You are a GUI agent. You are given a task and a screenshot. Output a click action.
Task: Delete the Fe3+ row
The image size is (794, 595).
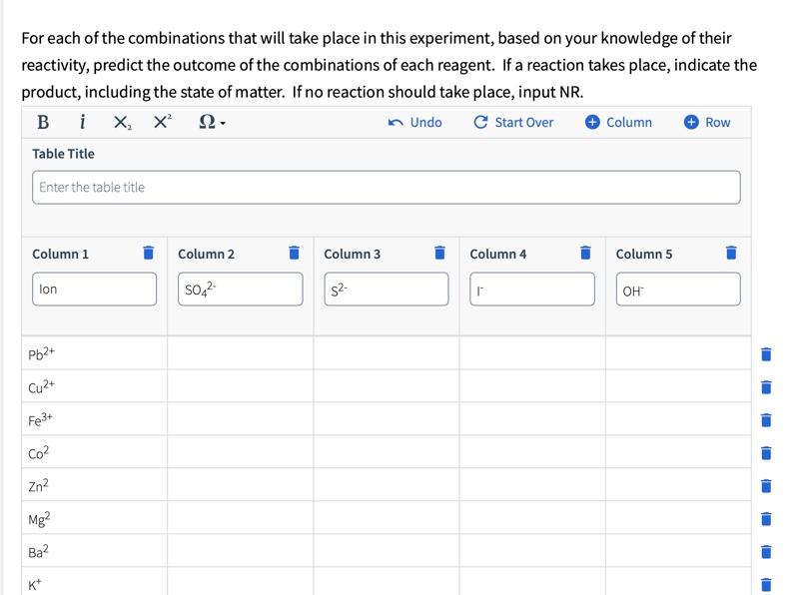[766, 419]
